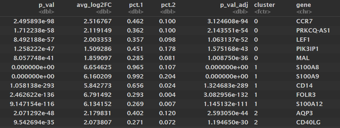Screen dimensions: 340x128
Task: Select gene cell LEF1
Action: point(303,40)
